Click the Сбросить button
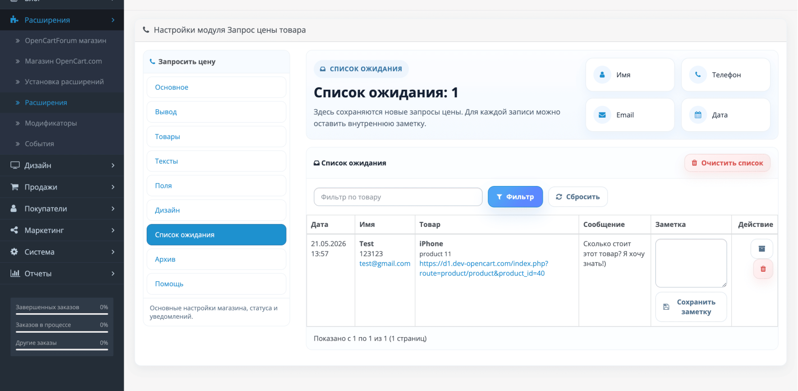Image resolution: width=798 pixels, height=391 pixels. [578, 197]
